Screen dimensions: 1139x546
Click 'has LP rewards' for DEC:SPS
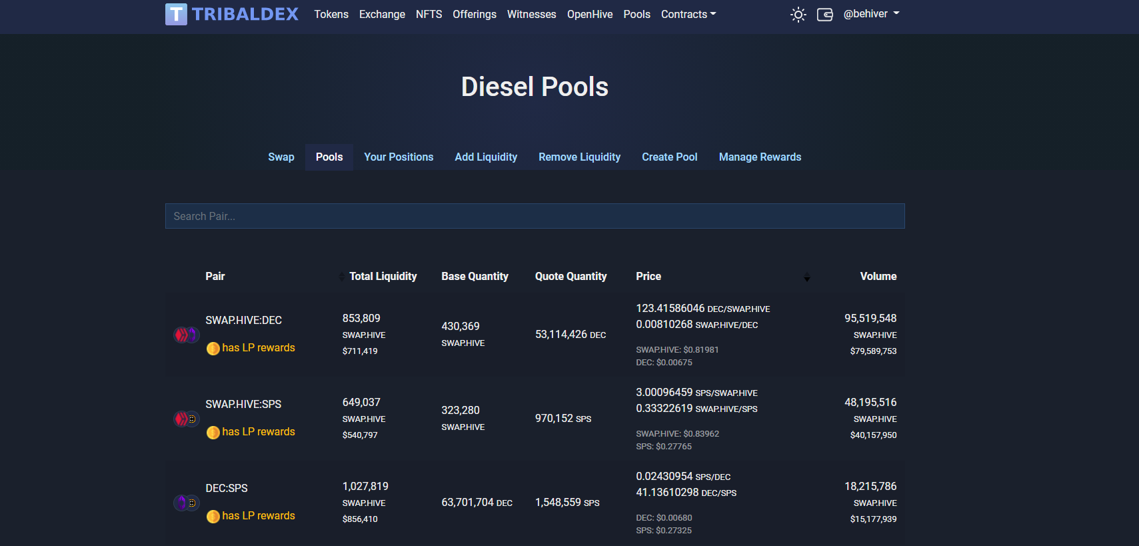tap(259, 515)
